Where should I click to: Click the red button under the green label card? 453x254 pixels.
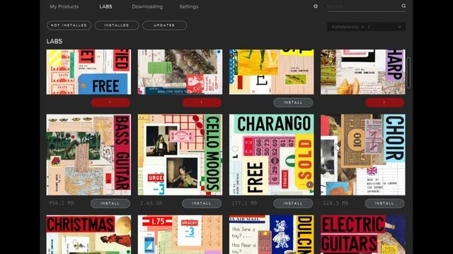coord(202,102)
